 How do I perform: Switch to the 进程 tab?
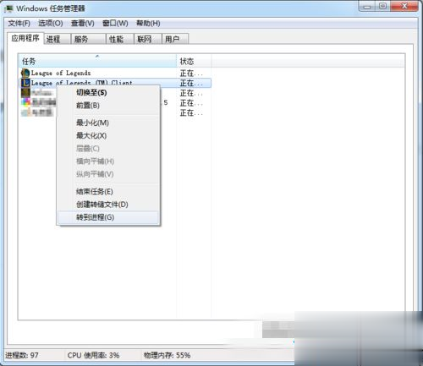point(58,39)
